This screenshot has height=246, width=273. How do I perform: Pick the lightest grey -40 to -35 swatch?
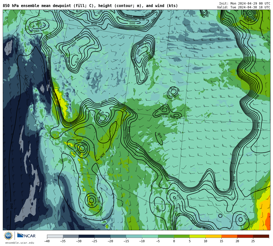[55, 236]
